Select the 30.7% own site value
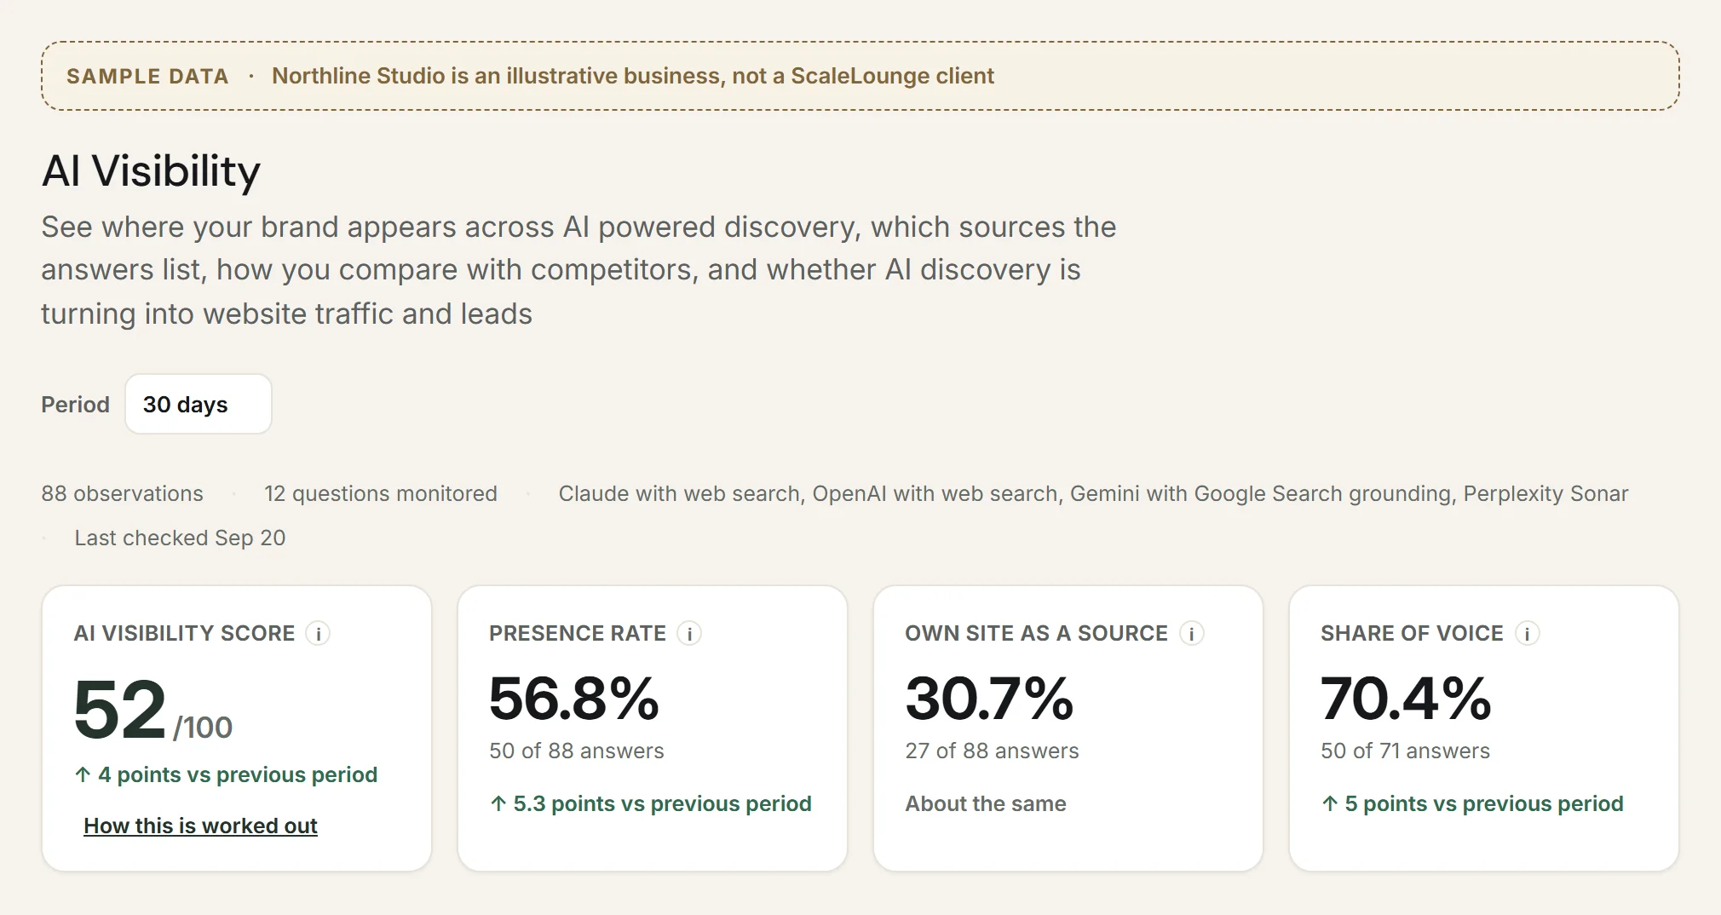1721x915 pixels. pyautogui.click(x=989, y=699)
